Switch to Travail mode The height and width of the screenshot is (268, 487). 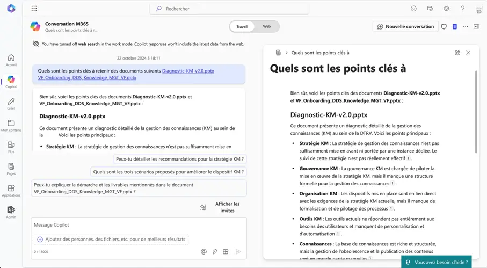(x=242, y=27)
